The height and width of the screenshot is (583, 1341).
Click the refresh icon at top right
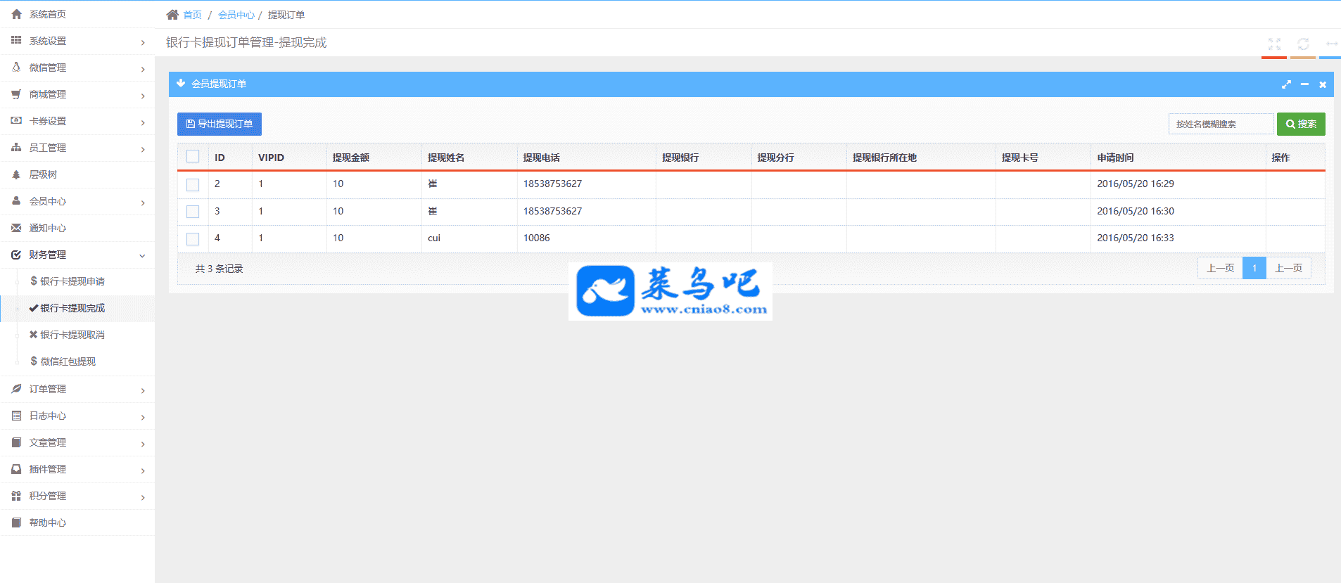coord(1303,44)
